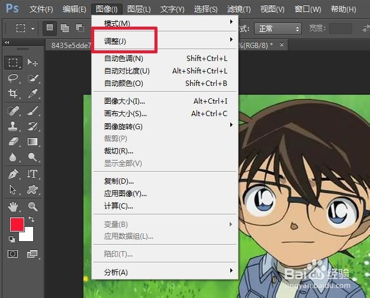370x298 pixels.
Task: Select the Path Selection tool
Action: click(13, 190)
